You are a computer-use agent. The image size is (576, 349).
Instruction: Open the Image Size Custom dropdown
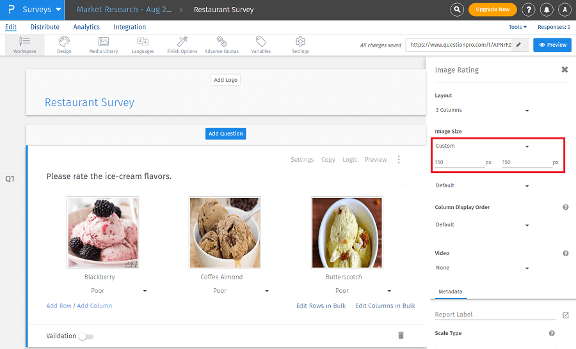[x=483, y=146]
